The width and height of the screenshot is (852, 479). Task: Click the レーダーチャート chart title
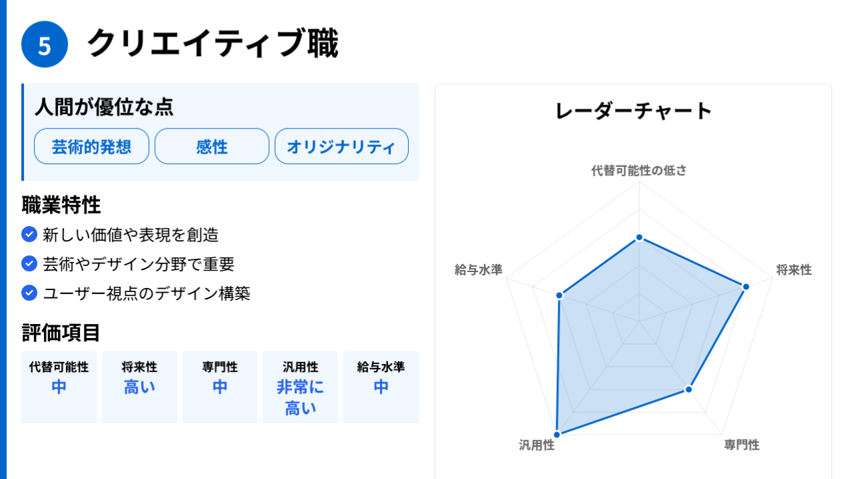[633, 110]
